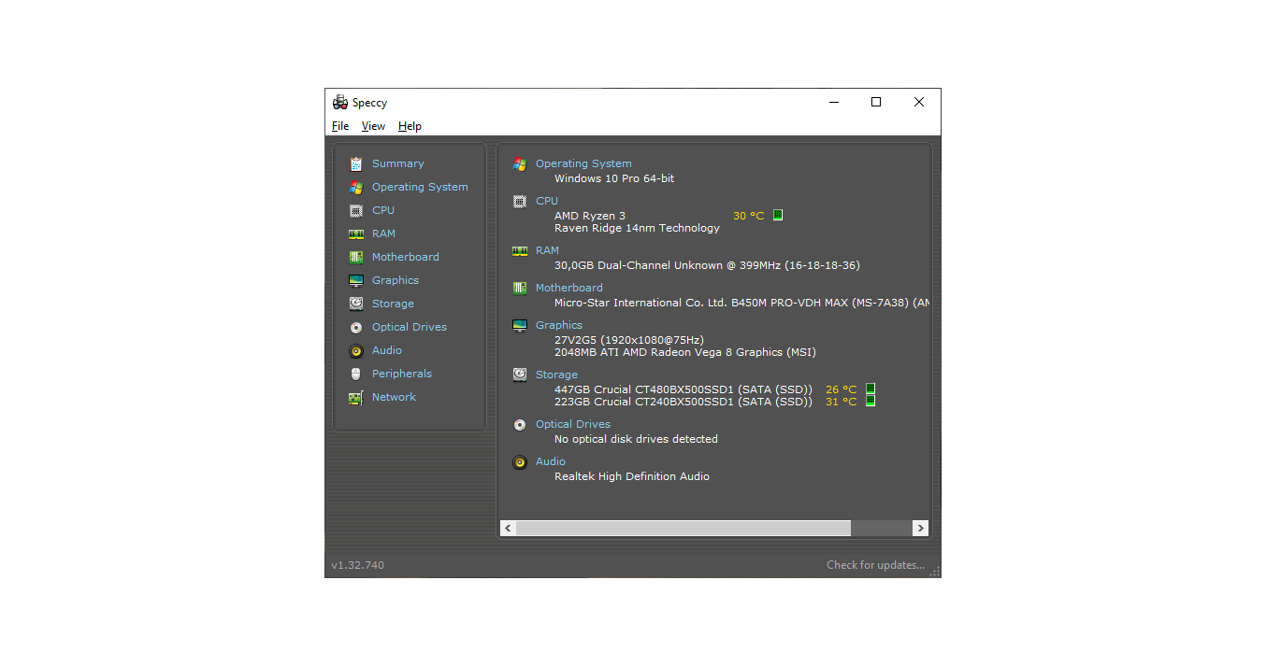Open the View menu
The image size is (1266, 665).
click(373, 126)
